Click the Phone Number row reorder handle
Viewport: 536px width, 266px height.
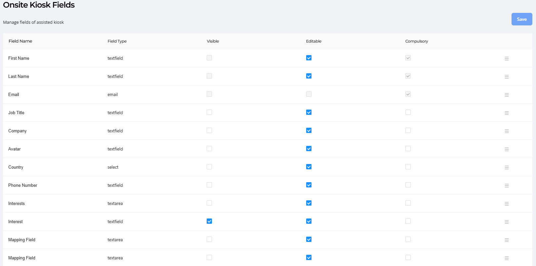[507, 185]
